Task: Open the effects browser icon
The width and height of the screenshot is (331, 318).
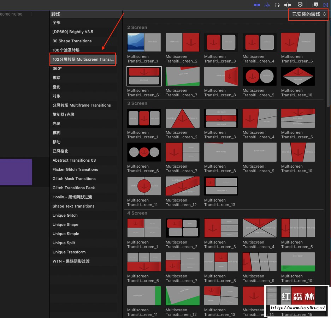Action: pos(315,5)
